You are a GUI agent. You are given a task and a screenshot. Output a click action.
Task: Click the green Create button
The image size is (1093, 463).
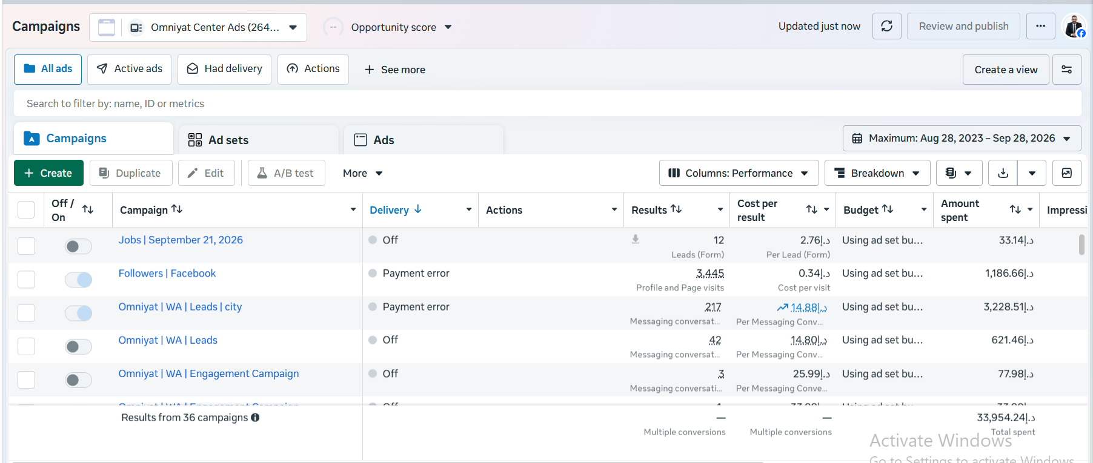tap(48, 173)
